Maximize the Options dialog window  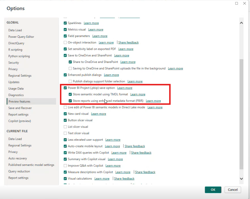tap(237, 3)
